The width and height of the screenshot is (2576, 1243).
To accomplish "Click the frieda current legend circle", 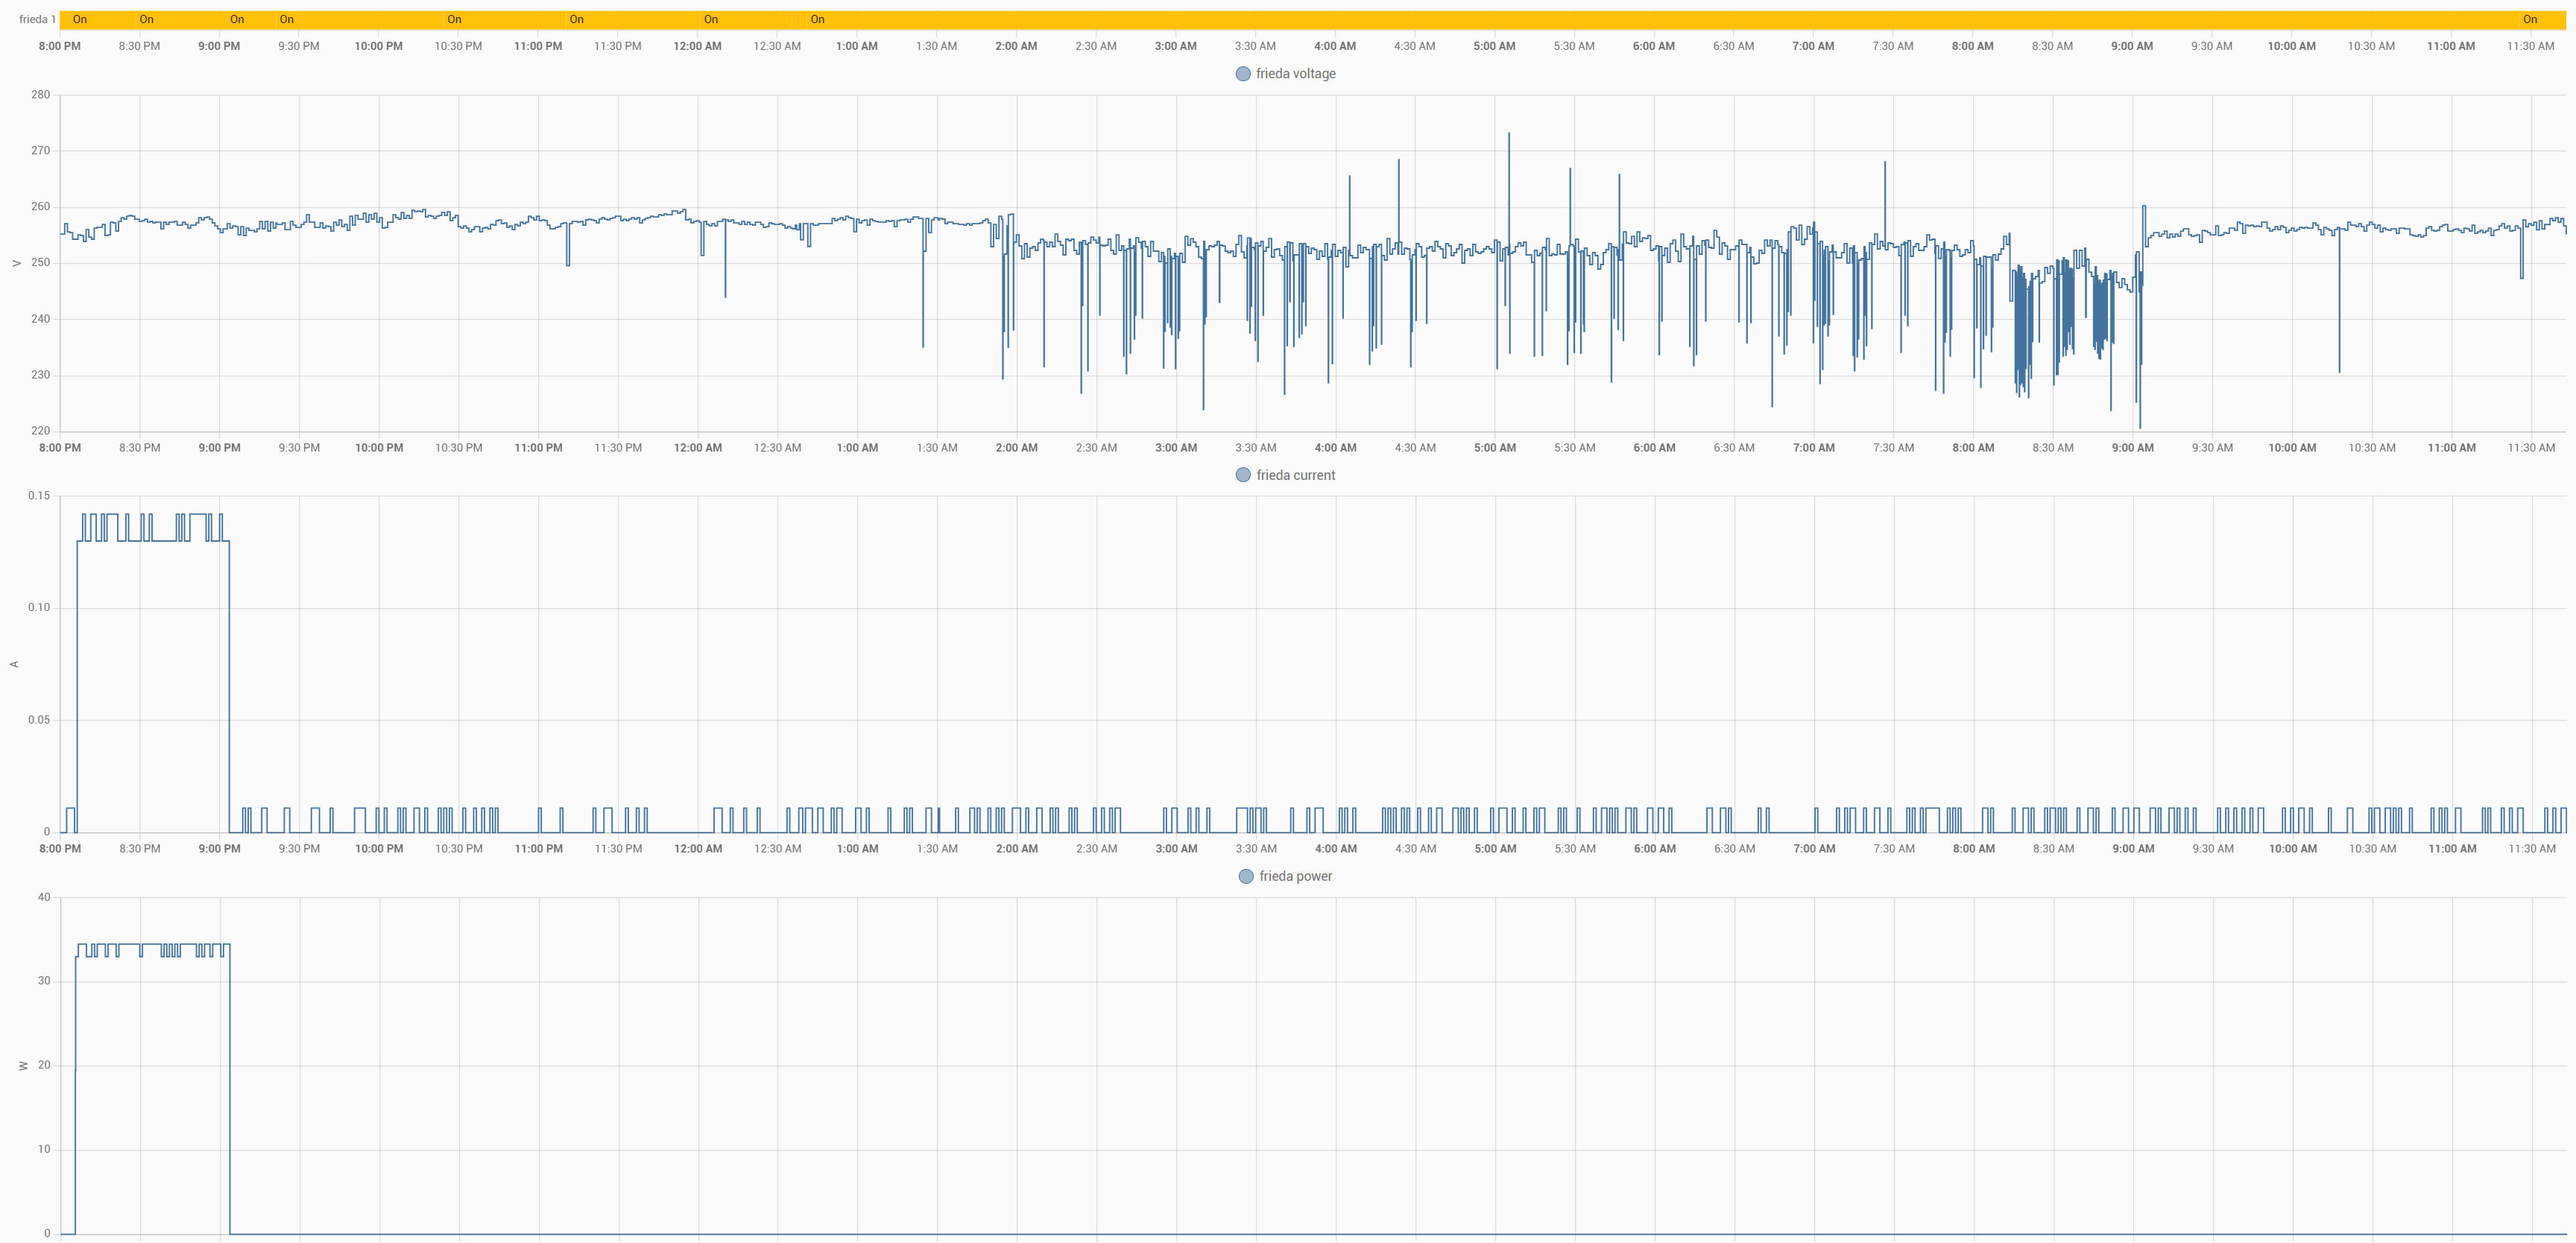I will click(x=1243, y=475).
